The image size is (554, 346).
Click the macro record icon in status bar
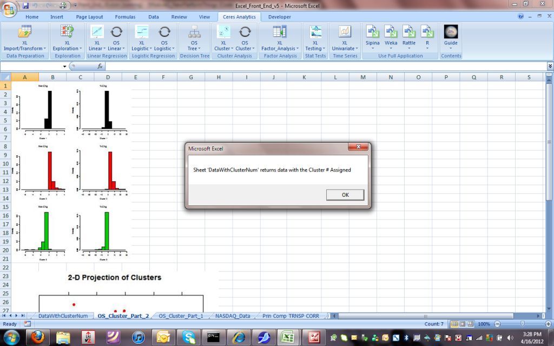click(x=28, y=324)
